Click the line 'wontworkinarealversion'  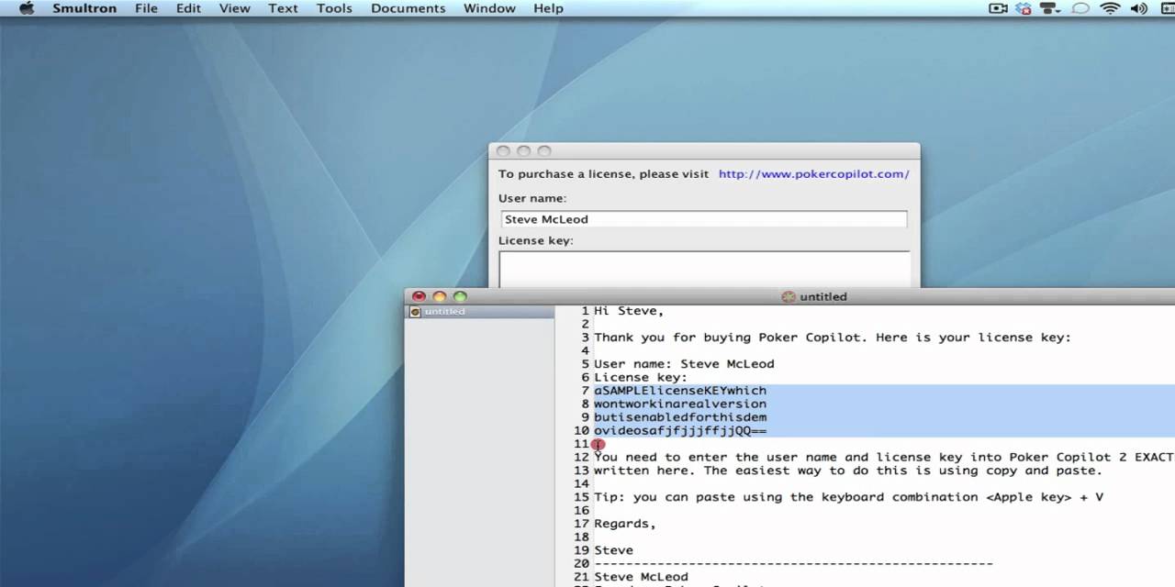point(680,404)
